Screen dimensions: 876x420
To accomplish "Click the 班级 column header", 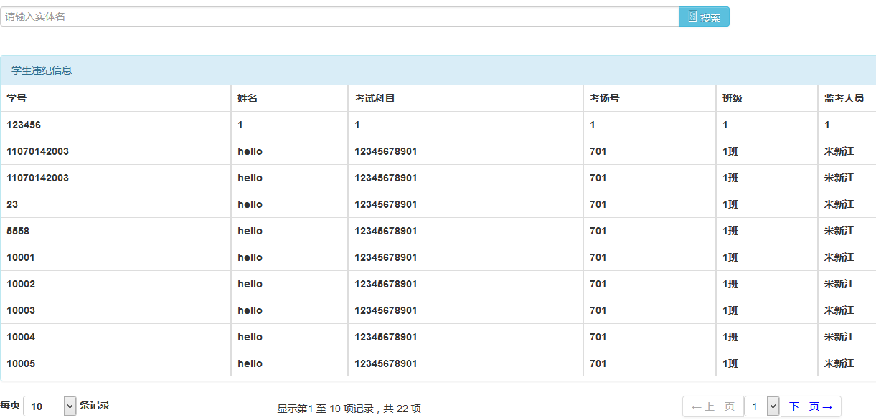I will click(732, 98).
